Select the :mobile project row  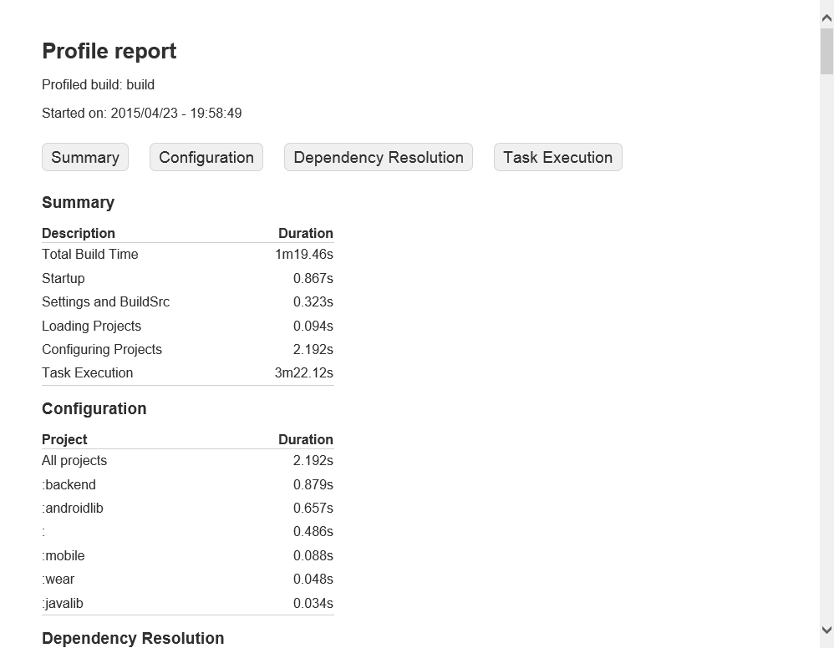tap(64, 555)
